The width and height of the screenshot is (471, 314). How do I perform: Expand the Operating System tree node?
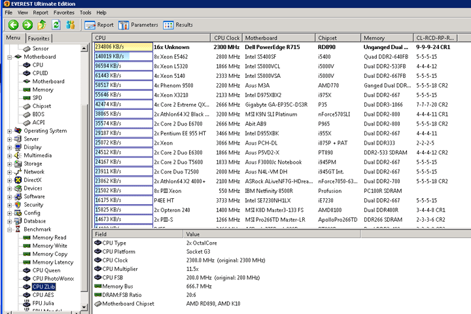coord(10,131)
